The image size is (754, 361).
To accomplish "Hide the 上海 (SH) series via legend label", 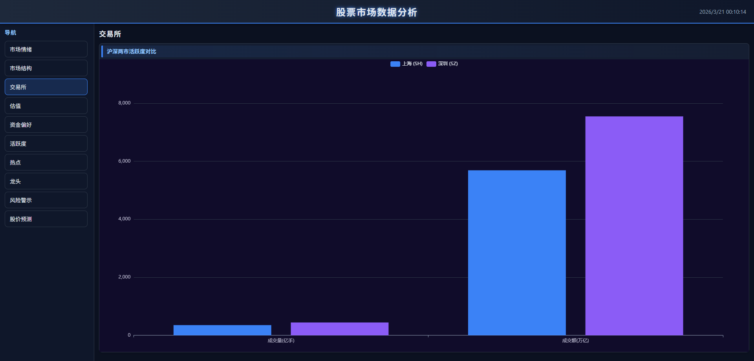I will [412, 64].
